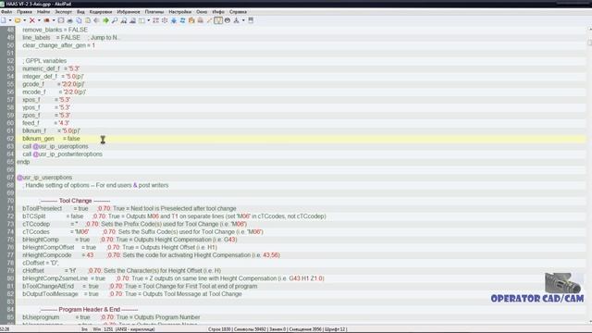Click the outlined, highlighted toolbar toggle icon
This screenshot has width=592, height=333.
coord(218,20)
